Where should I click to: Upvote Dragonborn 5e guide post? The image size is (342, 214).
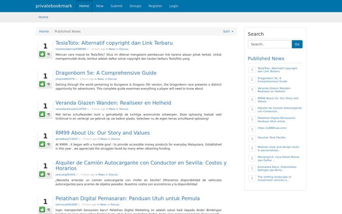[x=42, y=84]
